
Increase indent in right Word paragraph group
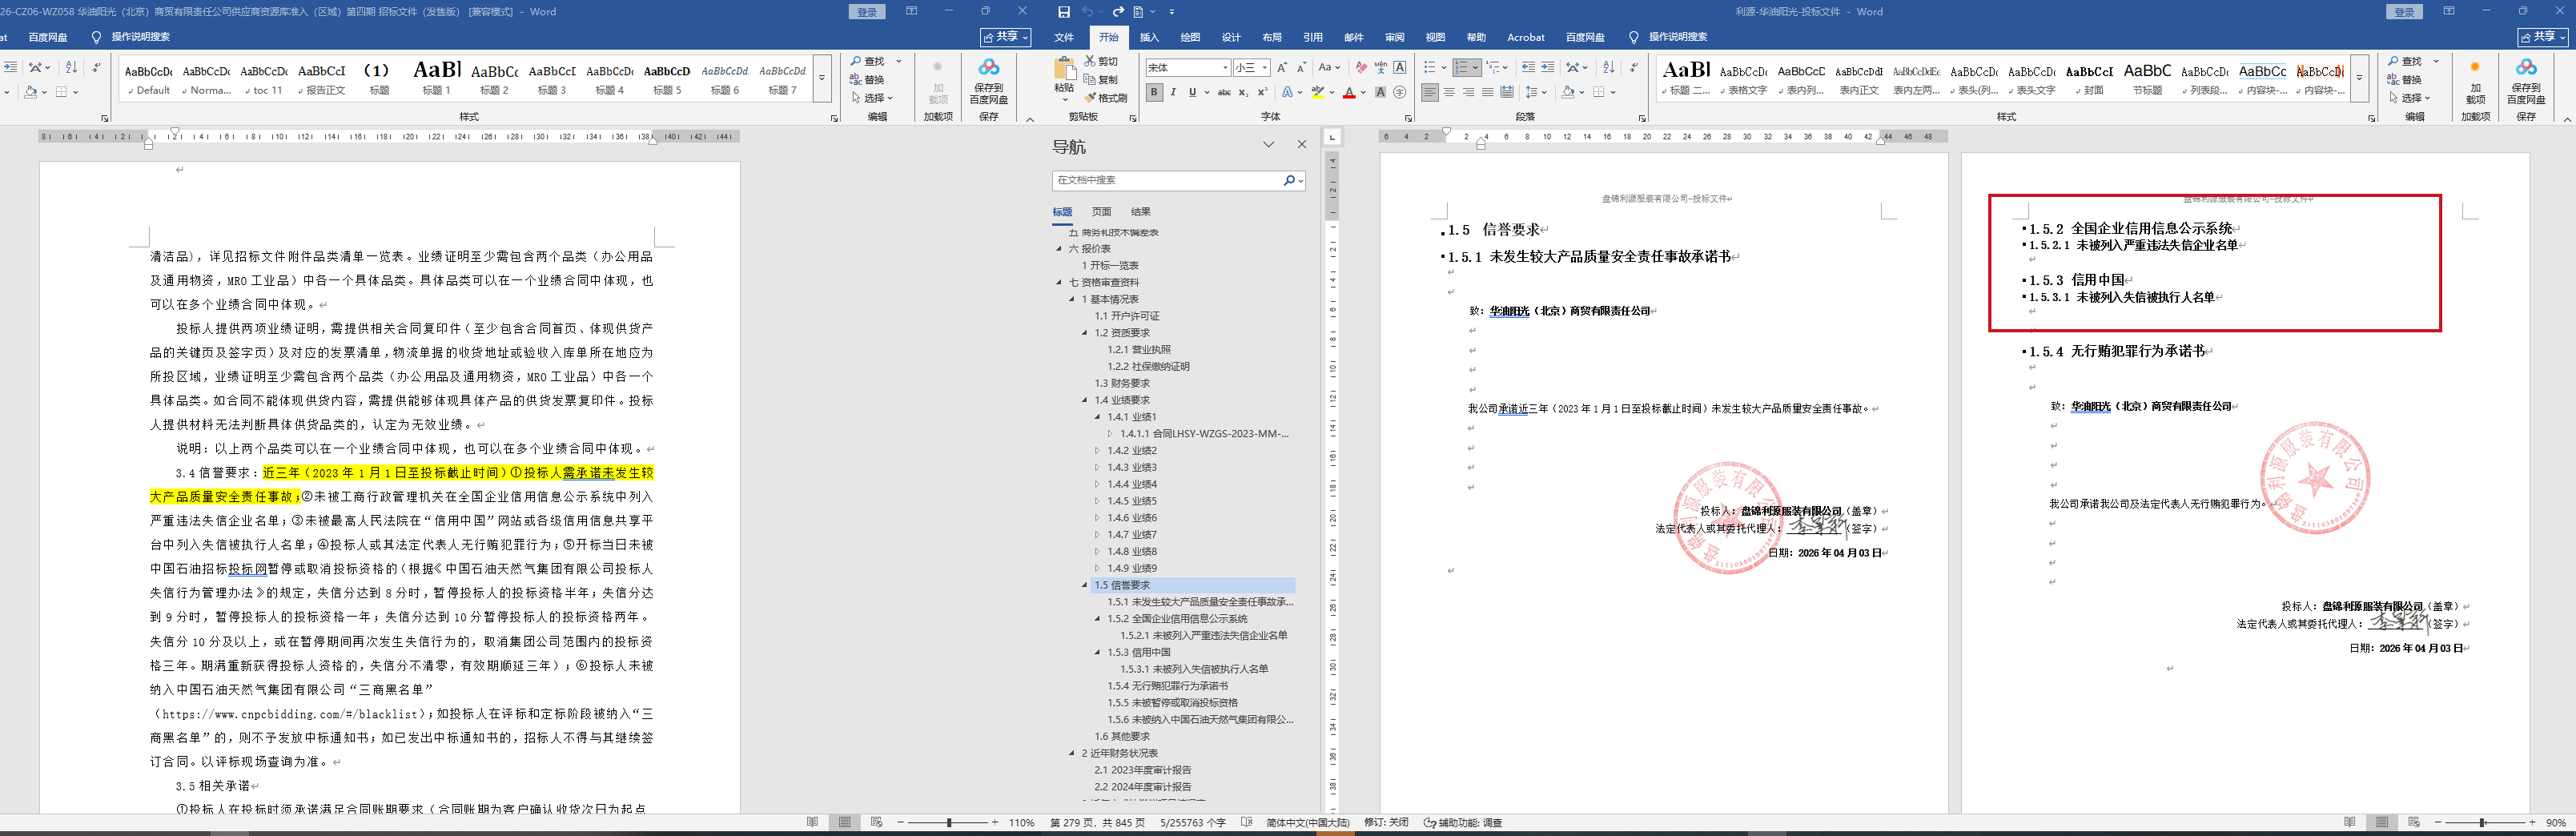(x=1548, y=67)
